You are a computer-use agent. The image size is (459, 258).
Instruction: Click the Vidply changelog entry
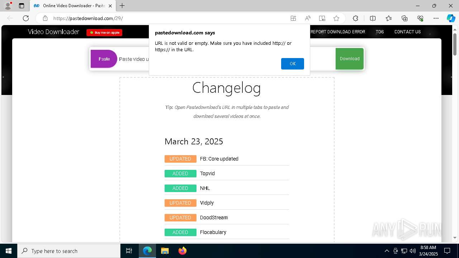(x=207, y=203)
